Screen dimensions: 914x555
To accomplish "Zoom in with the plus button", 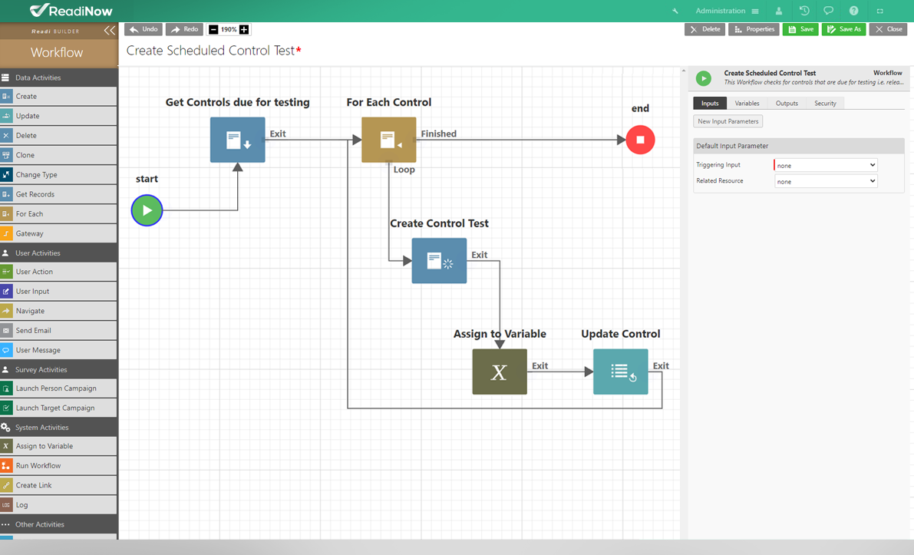I will pos(244,30).
